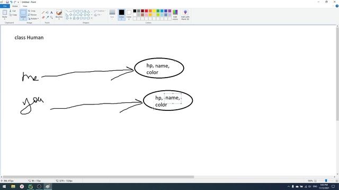
Task: Click the Brushes tool icon
Action: [x=59, y=13]
